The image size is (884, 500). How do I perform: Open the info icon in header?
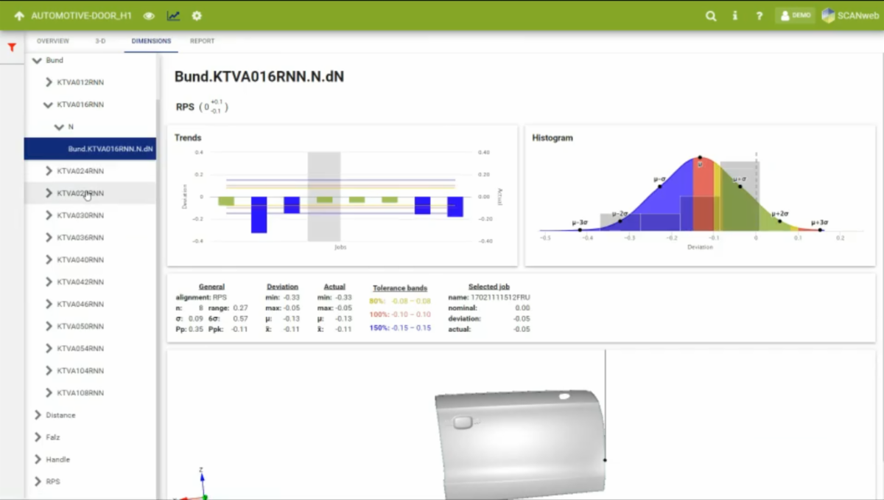click(x=735, y=15)
